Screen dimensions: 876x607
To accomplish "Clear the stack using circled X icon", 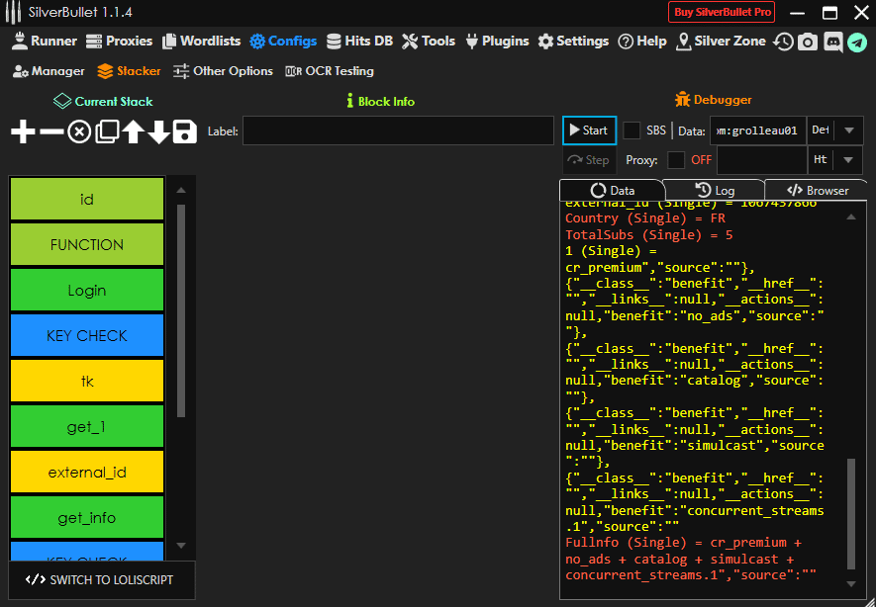I will 79,132.
